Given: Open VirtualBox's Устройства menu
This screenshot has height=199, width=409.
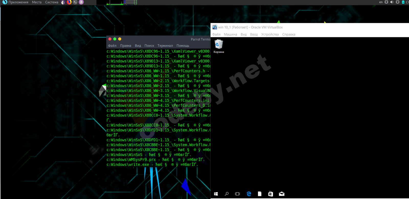Looking at the screenshot, I should tap(270, 34).
